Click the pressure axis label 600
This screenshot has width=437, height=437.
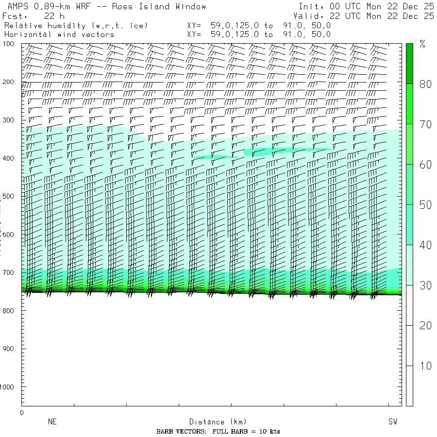click(x=8, y=235)
